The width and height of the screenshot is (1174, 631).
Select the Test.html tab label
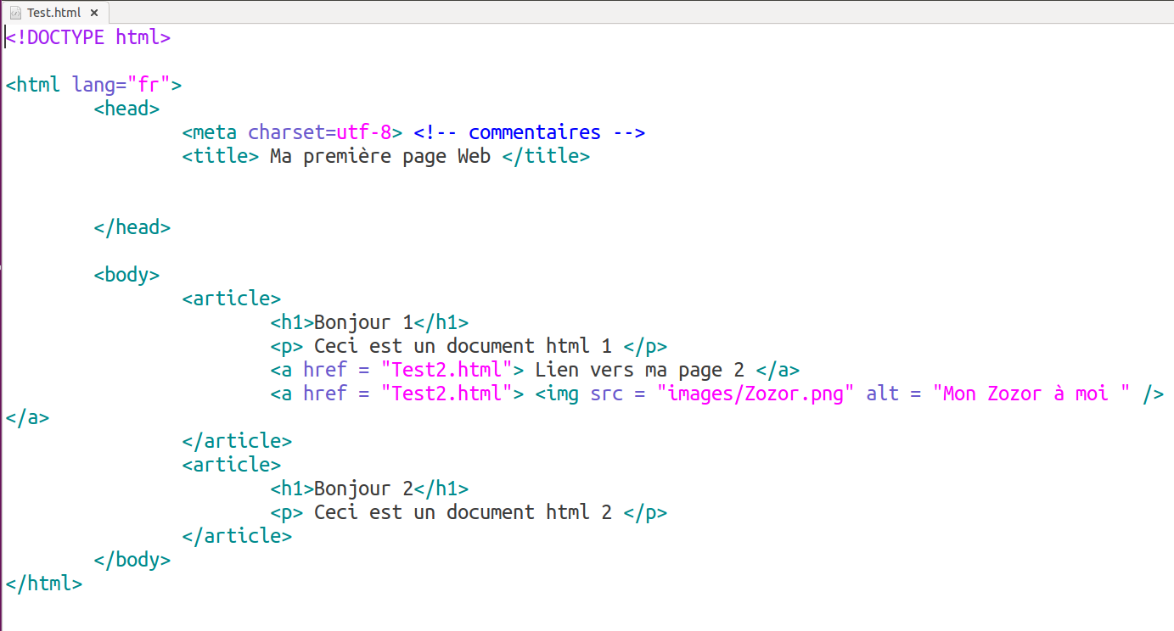coord(53,13)
